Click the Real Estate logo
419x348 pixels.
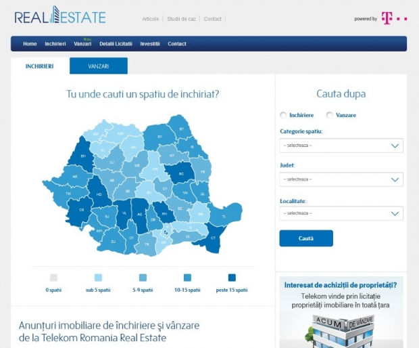(x=60, y=16)
